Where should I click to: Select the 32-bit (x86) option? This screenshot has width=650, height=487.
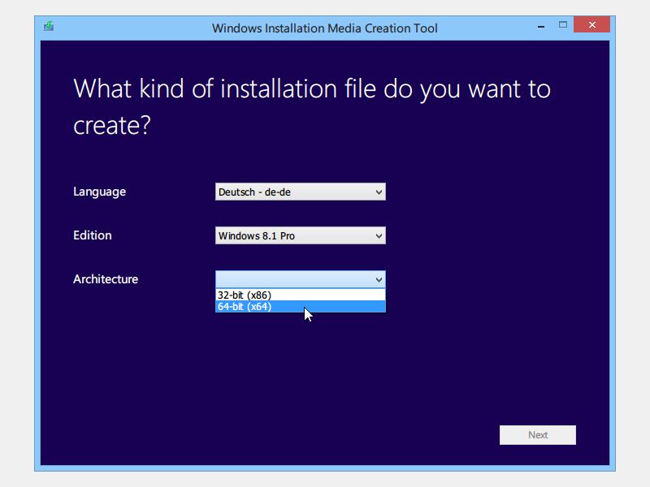(300, 295)
